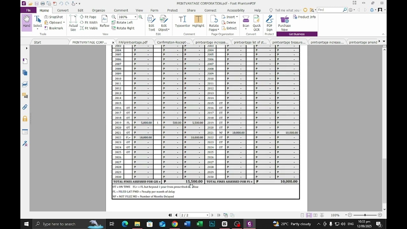The height and width of the screenshot is (229, 407).
Task: Click Purchase Now button
Action: coord(284,23)
